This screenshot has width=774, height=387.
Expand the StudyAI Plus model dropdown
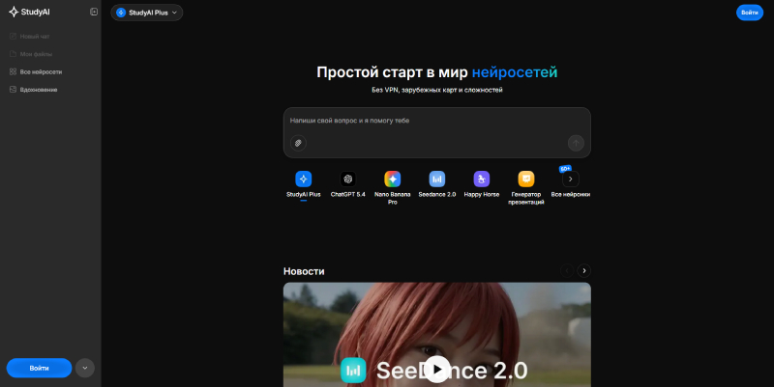(x=147, y=13)
